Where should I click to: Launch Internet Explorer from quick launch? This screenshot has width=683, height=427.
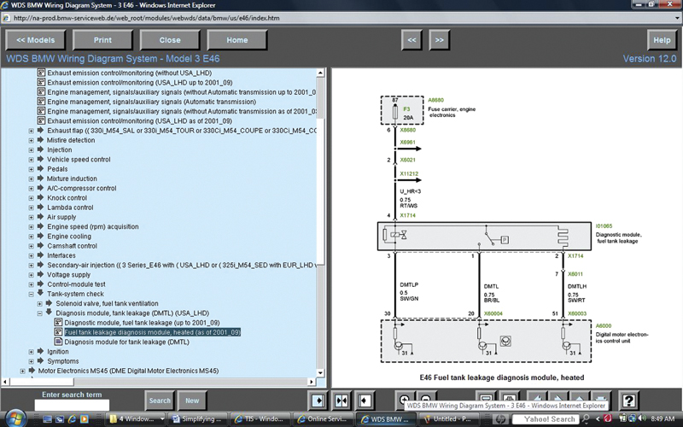pyautogui.click(x=72, y=419)
